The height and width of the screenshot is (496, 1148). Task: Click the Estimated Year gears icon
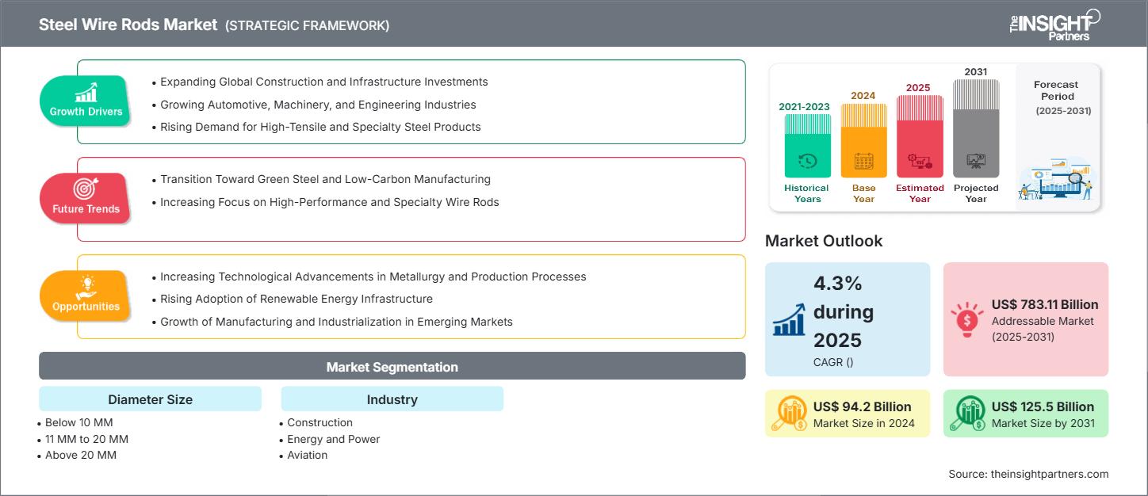pos(920,161)
